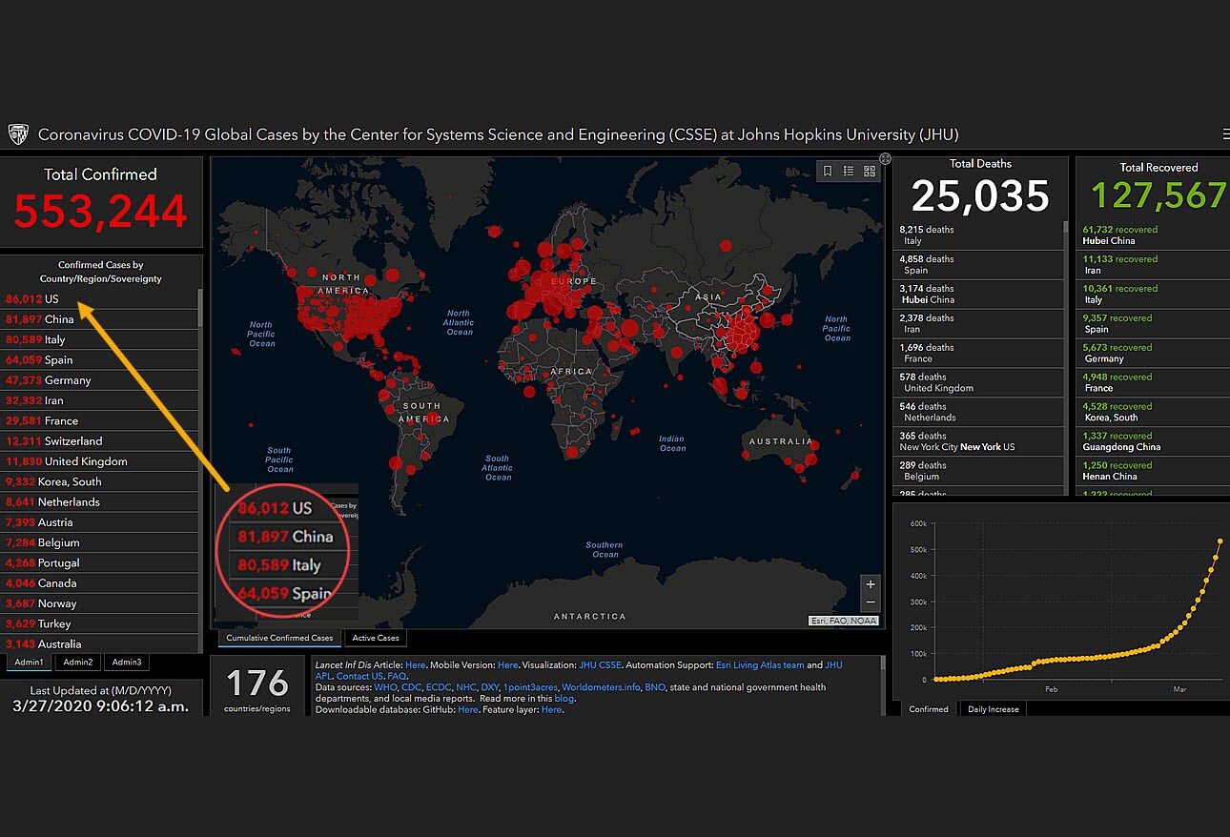Open the Mobile Version Here link

pos(508,665)
